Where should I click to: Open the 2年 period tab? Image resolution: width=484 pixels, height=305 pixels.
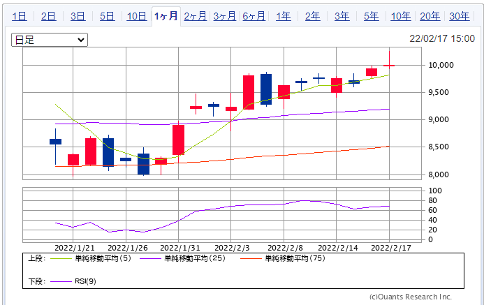tap(313, 16)
